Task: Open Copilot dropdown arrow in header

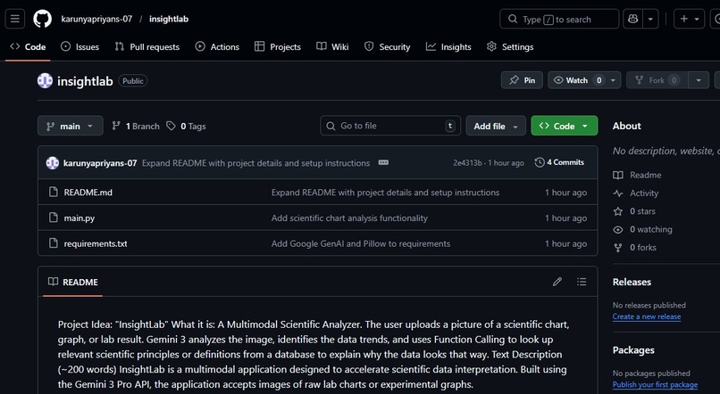Action: 650,20
